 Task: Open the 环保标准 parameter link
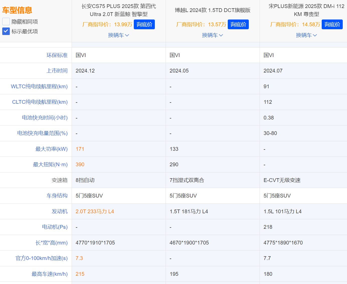tap(57, 55)
